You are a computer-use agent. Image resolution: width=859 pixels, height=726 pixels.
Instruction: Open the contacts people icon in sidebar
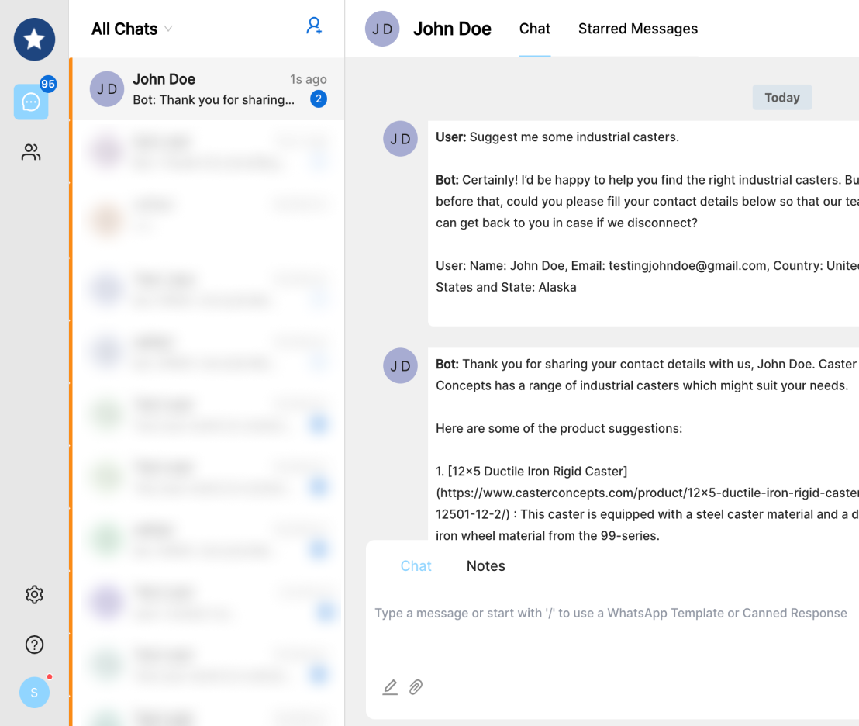coord(31,152)
